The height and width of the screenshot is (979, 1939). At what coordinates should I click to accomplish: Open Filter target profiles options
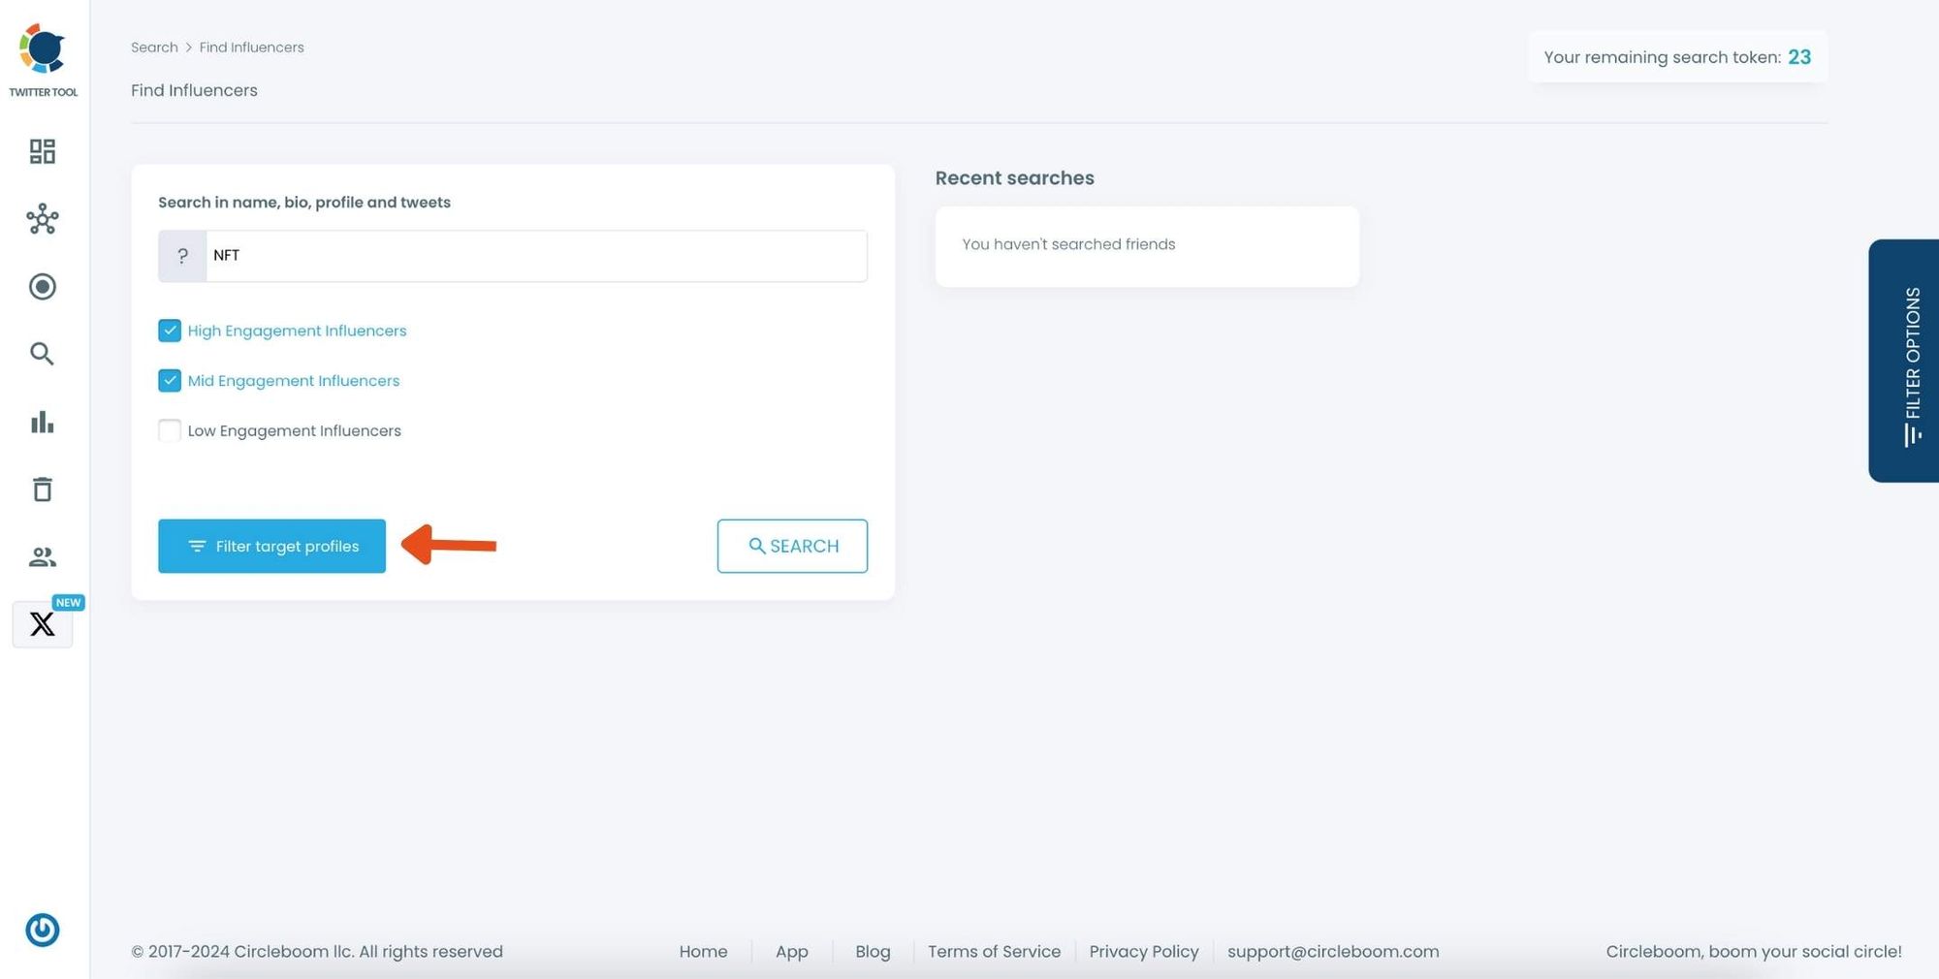click(x=271, y=547)
